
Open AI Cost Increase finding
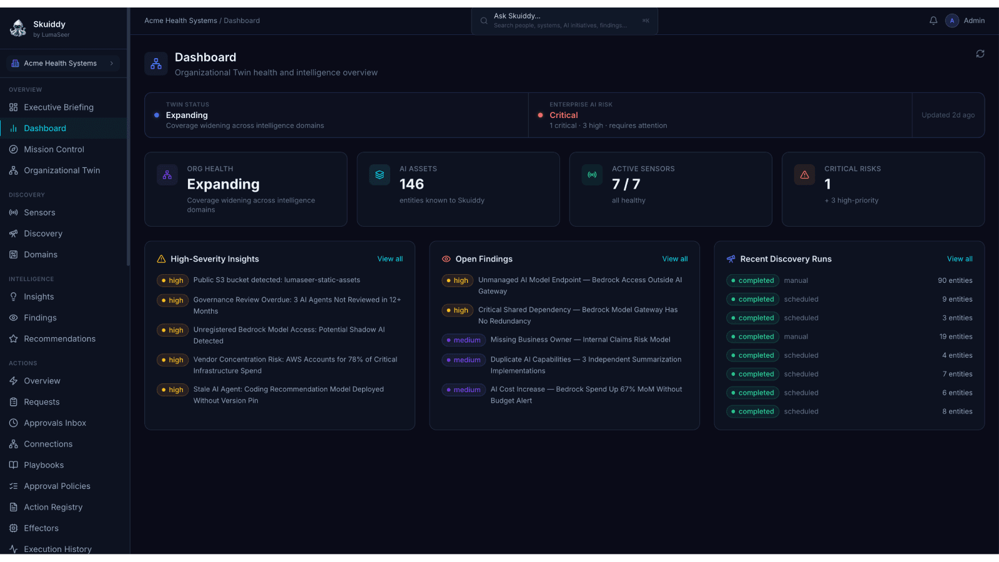(x=564, y=395)
